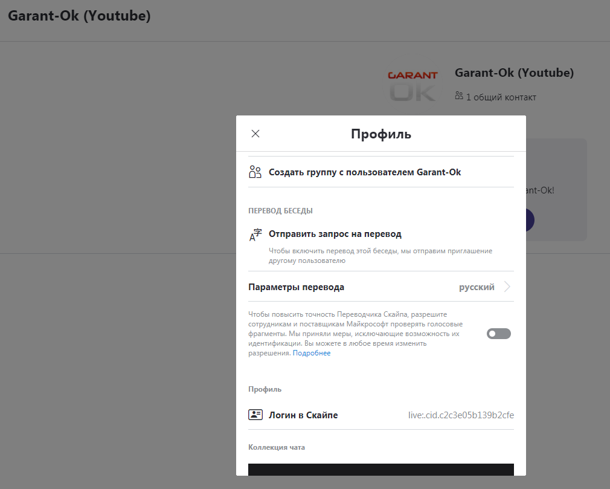
Task: Click the ПЕРЕВОД БЕСЕДЫ section heading
Action: click(280, 210)
